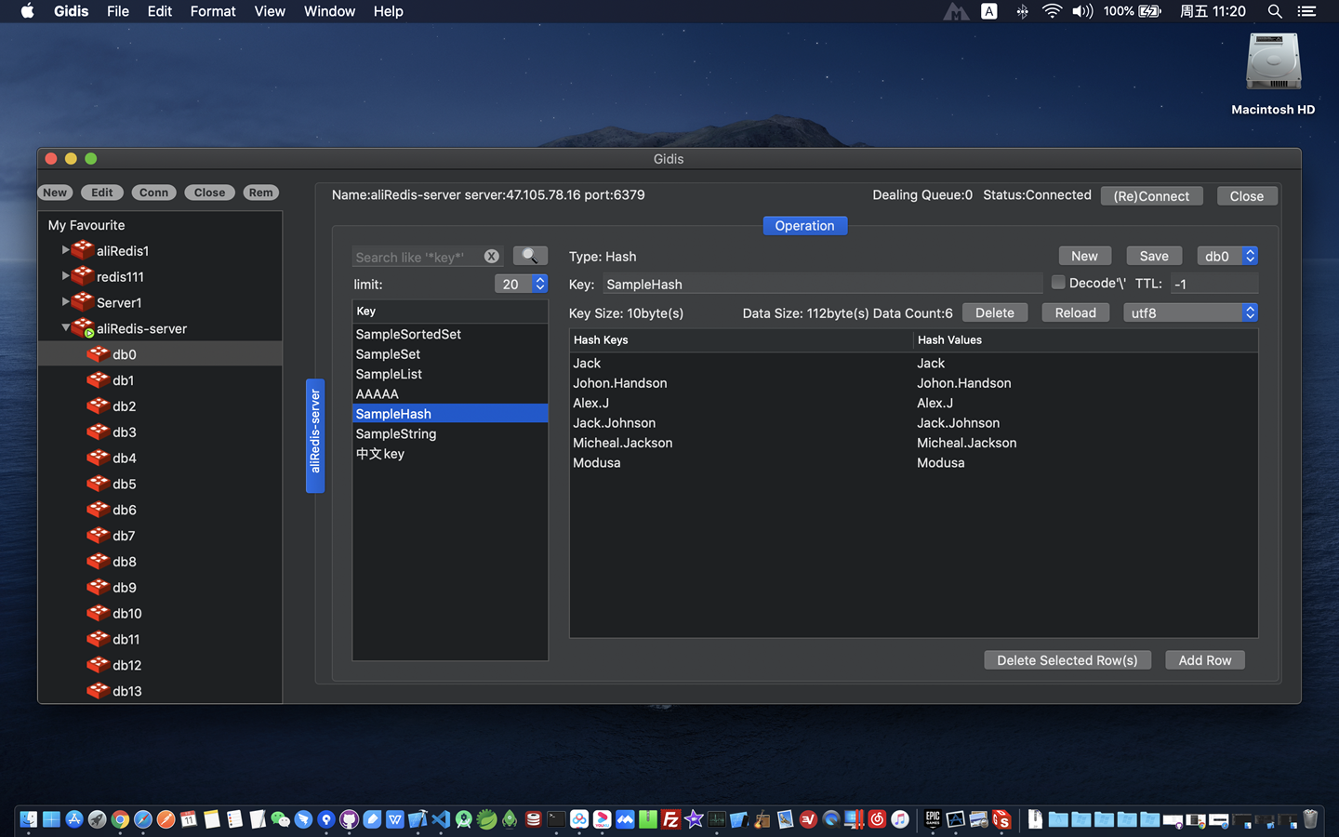Expand the aliRedis1 server node

65,250
